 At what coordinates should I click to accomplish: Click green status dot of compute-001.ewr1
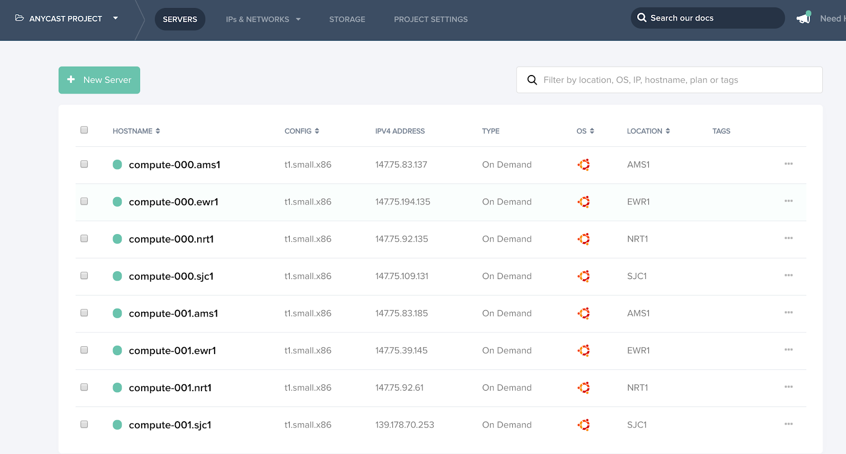117,350
